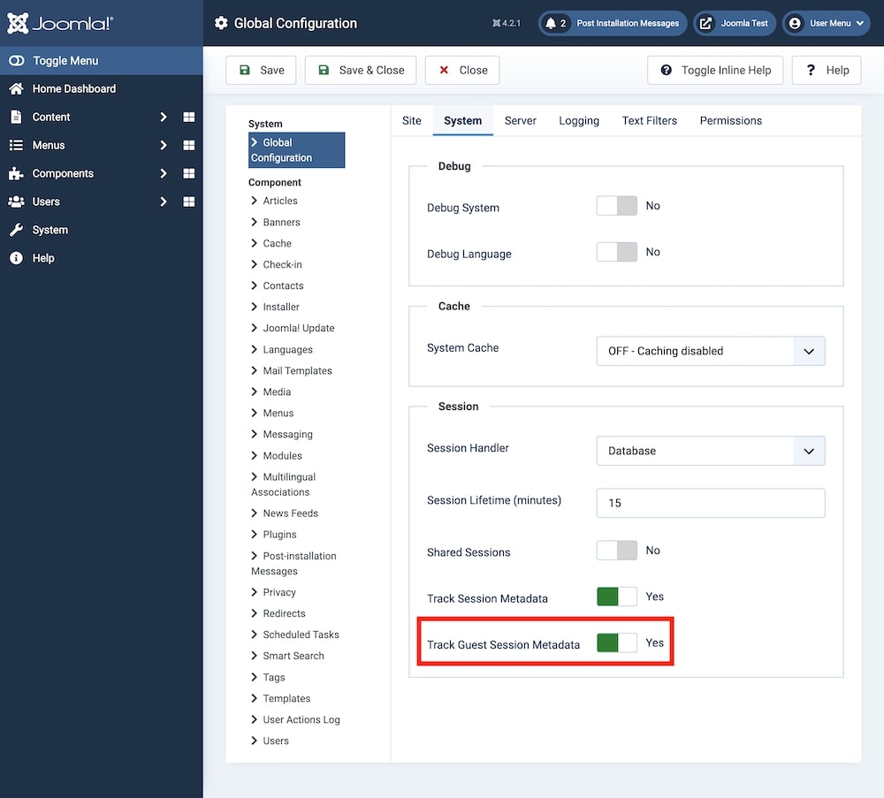
Task: Open the Session Handler dropdown
Action: coord(711,451)
